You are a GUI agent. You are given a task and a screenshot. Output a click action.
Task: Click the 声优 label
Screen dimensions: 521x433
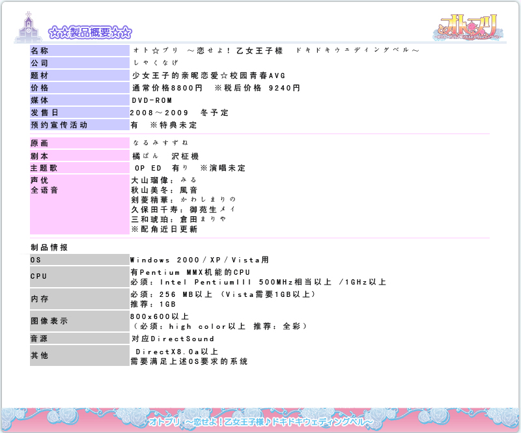pos(40,180)
